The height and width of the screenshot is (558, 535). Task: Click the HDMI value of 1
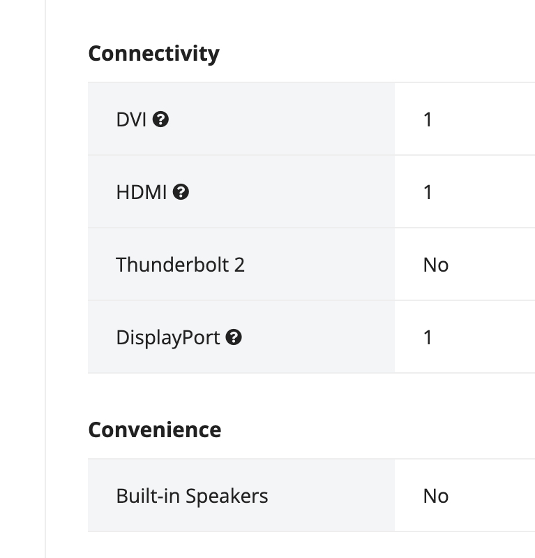click(x=428, y=192)
